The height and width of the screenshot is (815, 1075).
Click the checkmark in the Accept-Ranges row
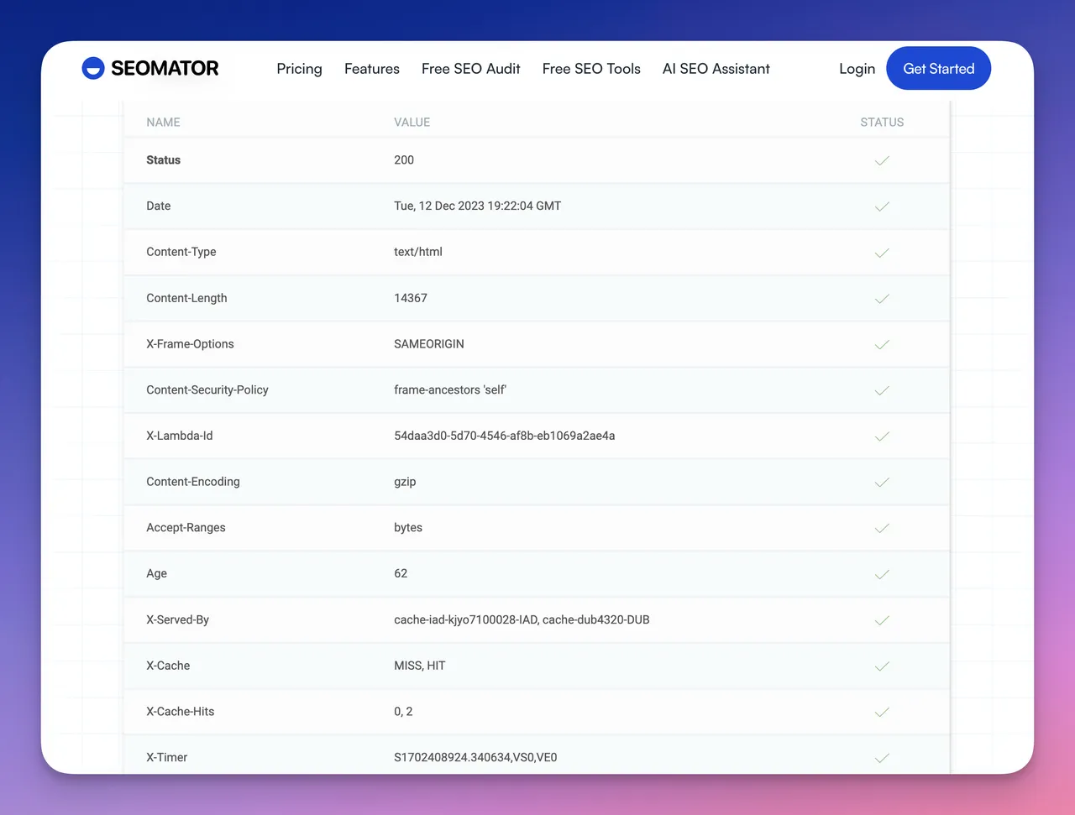pos(882,528)
